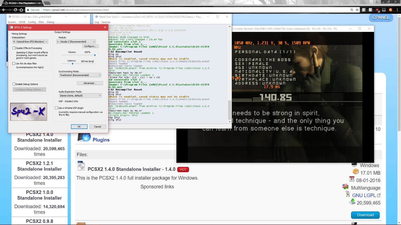Enable Disable Effects Processing

[x=14, y=48]
